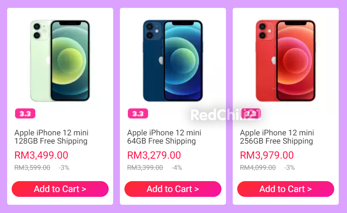Open Apple iPhone 12 mini 128GB title link

tap(52, 137)
